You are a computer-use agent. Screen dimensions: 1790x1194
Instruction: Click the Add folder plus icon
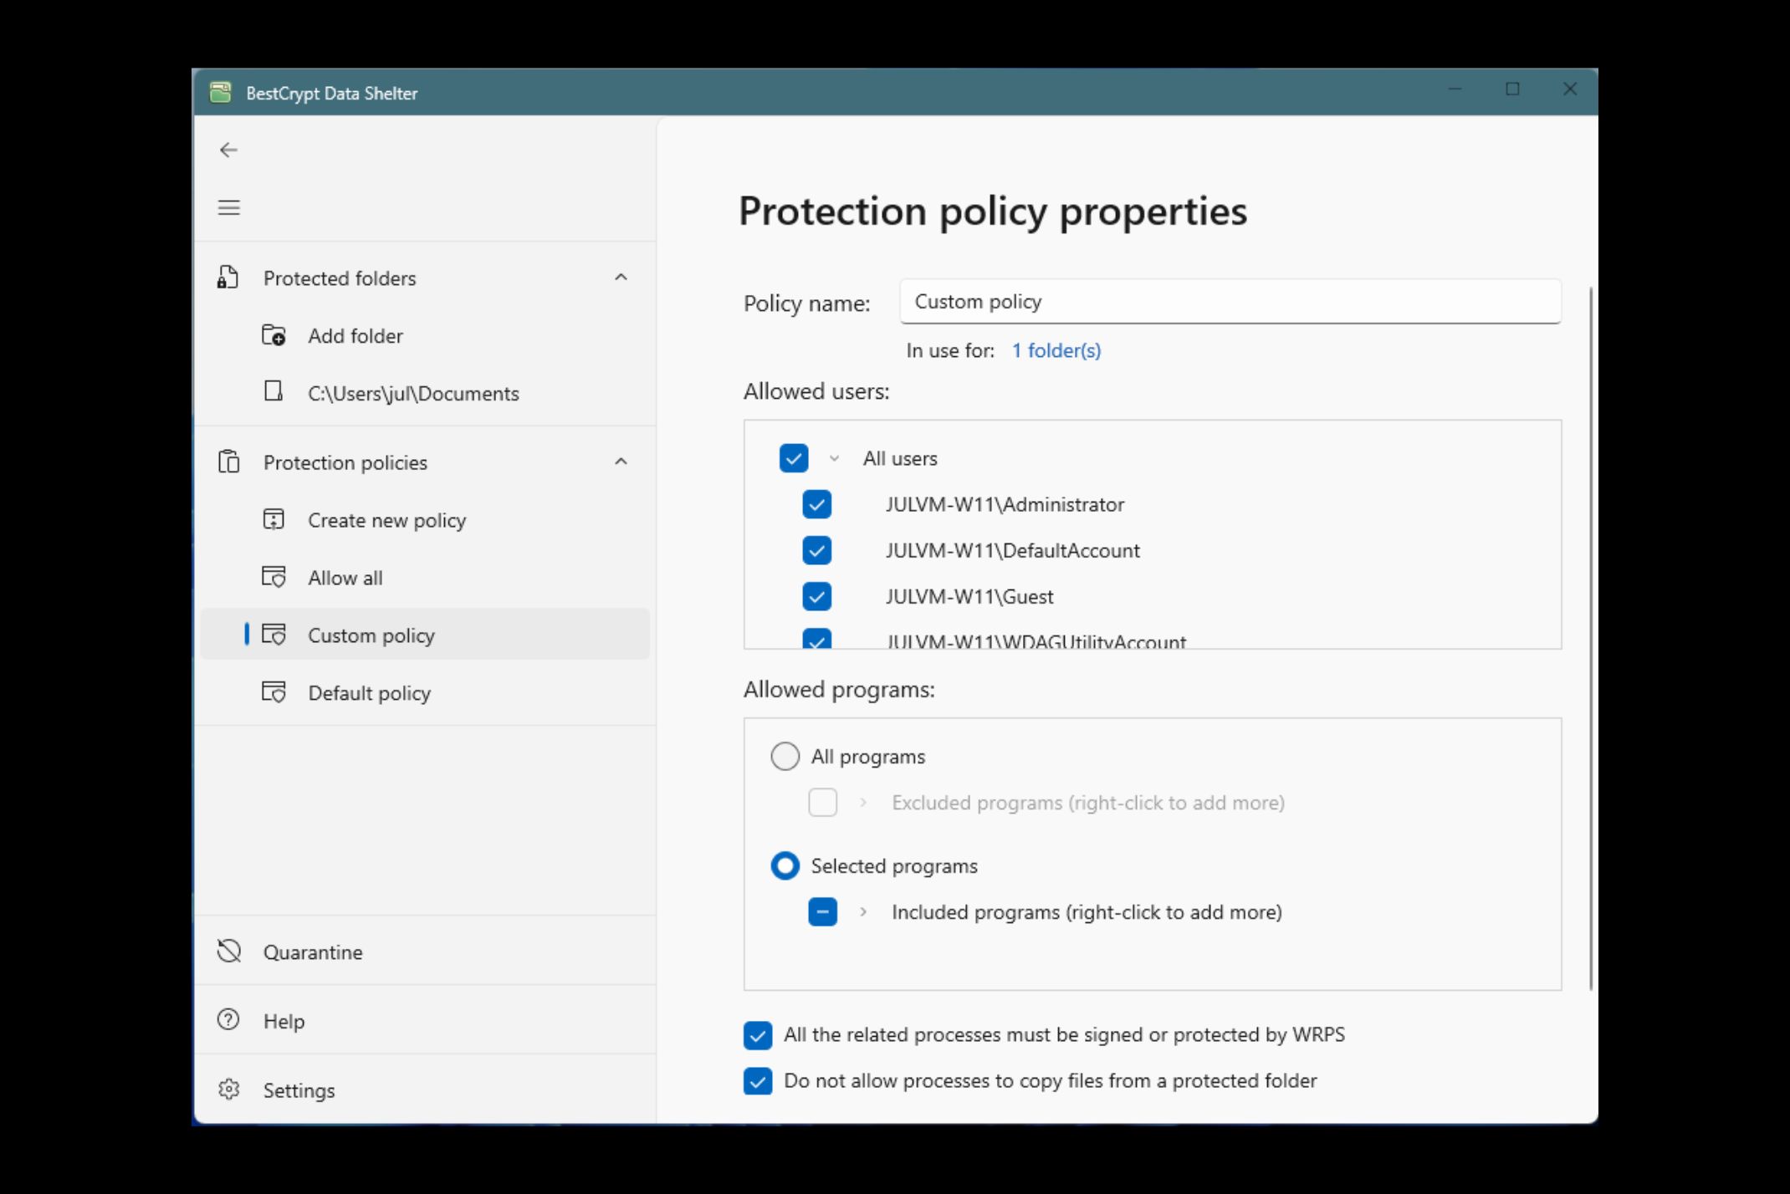(x=274, y=335)
